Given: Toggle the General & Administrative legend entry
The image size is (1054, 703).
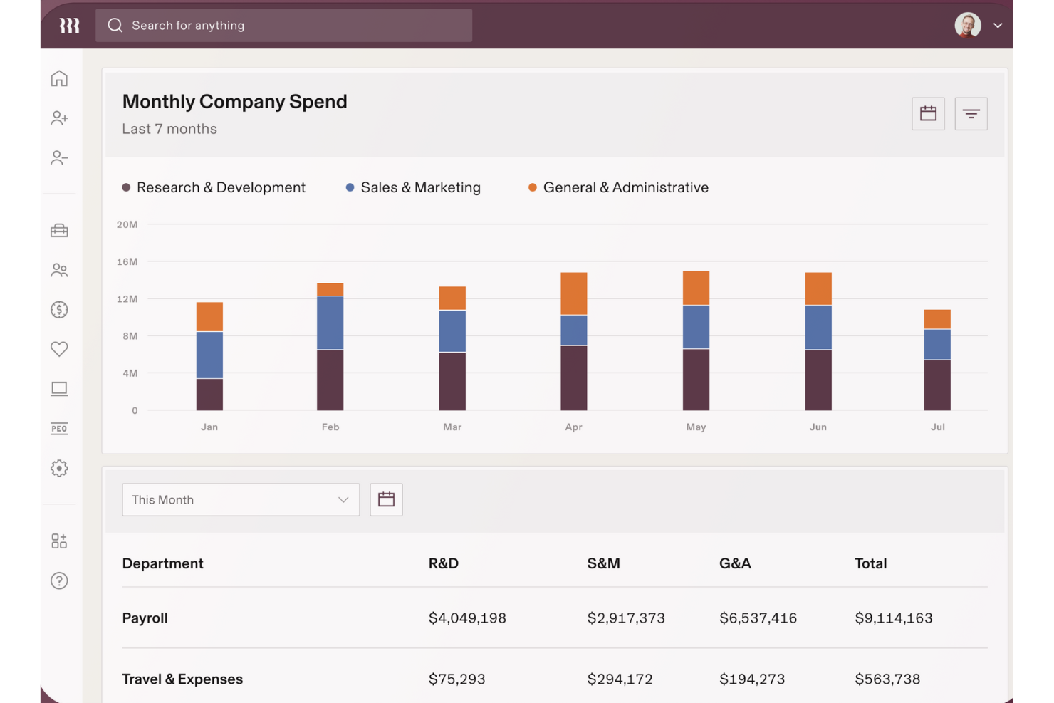Looking at the screenshot, I should pos(619,187).
